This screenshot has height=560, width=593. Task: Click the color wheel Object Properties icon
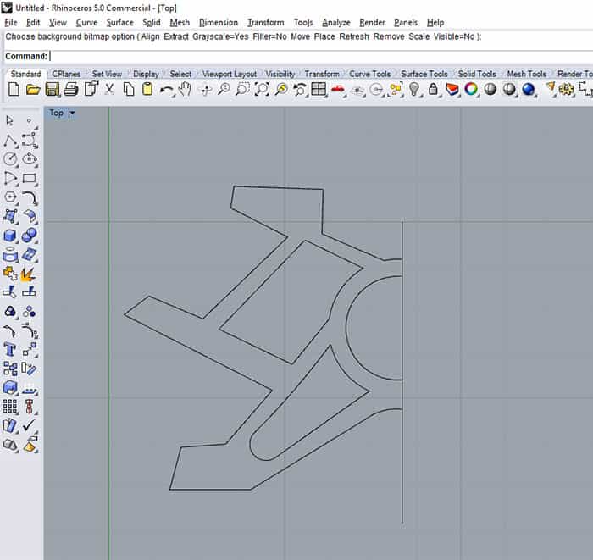[x=471, y=90]
